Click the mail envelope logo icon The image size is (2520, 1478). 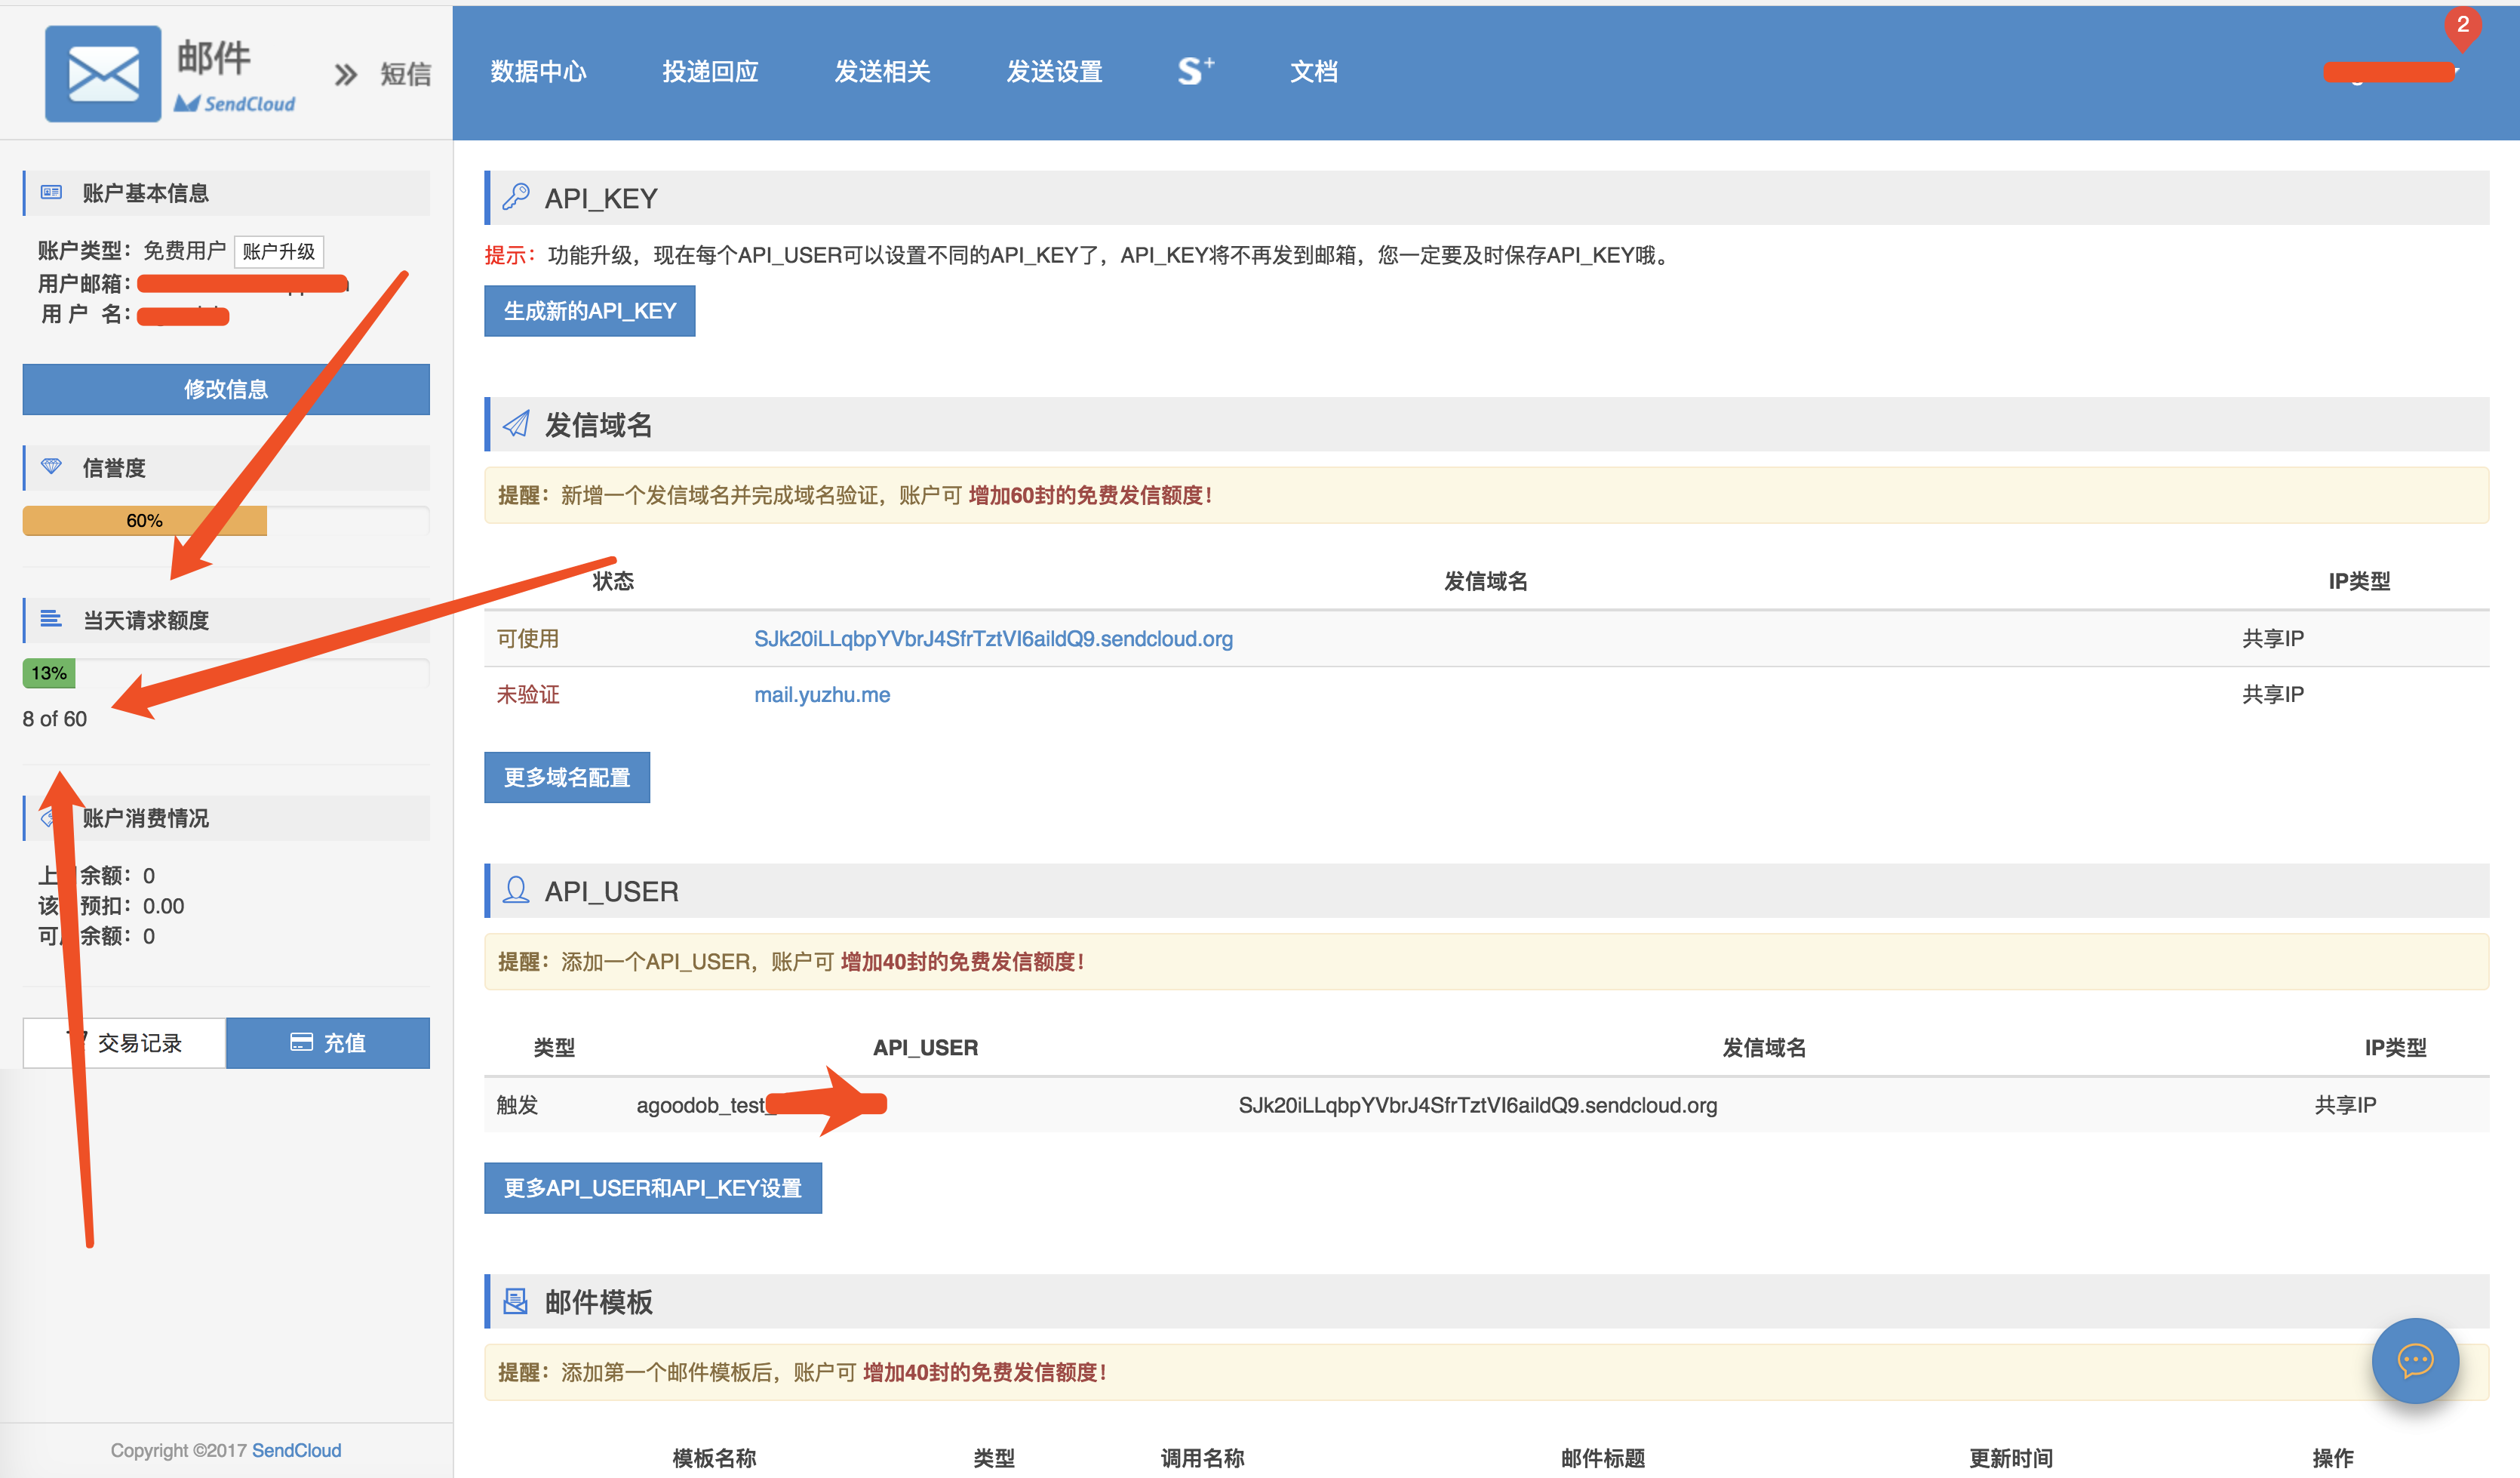[103, 74]
